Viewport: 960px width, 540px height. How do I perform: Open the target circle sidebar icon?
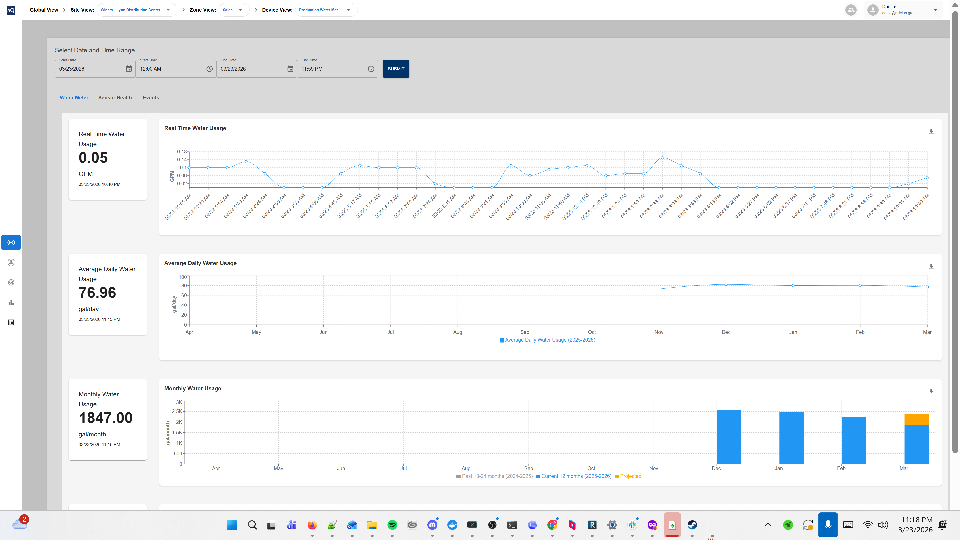pos(11,282)
